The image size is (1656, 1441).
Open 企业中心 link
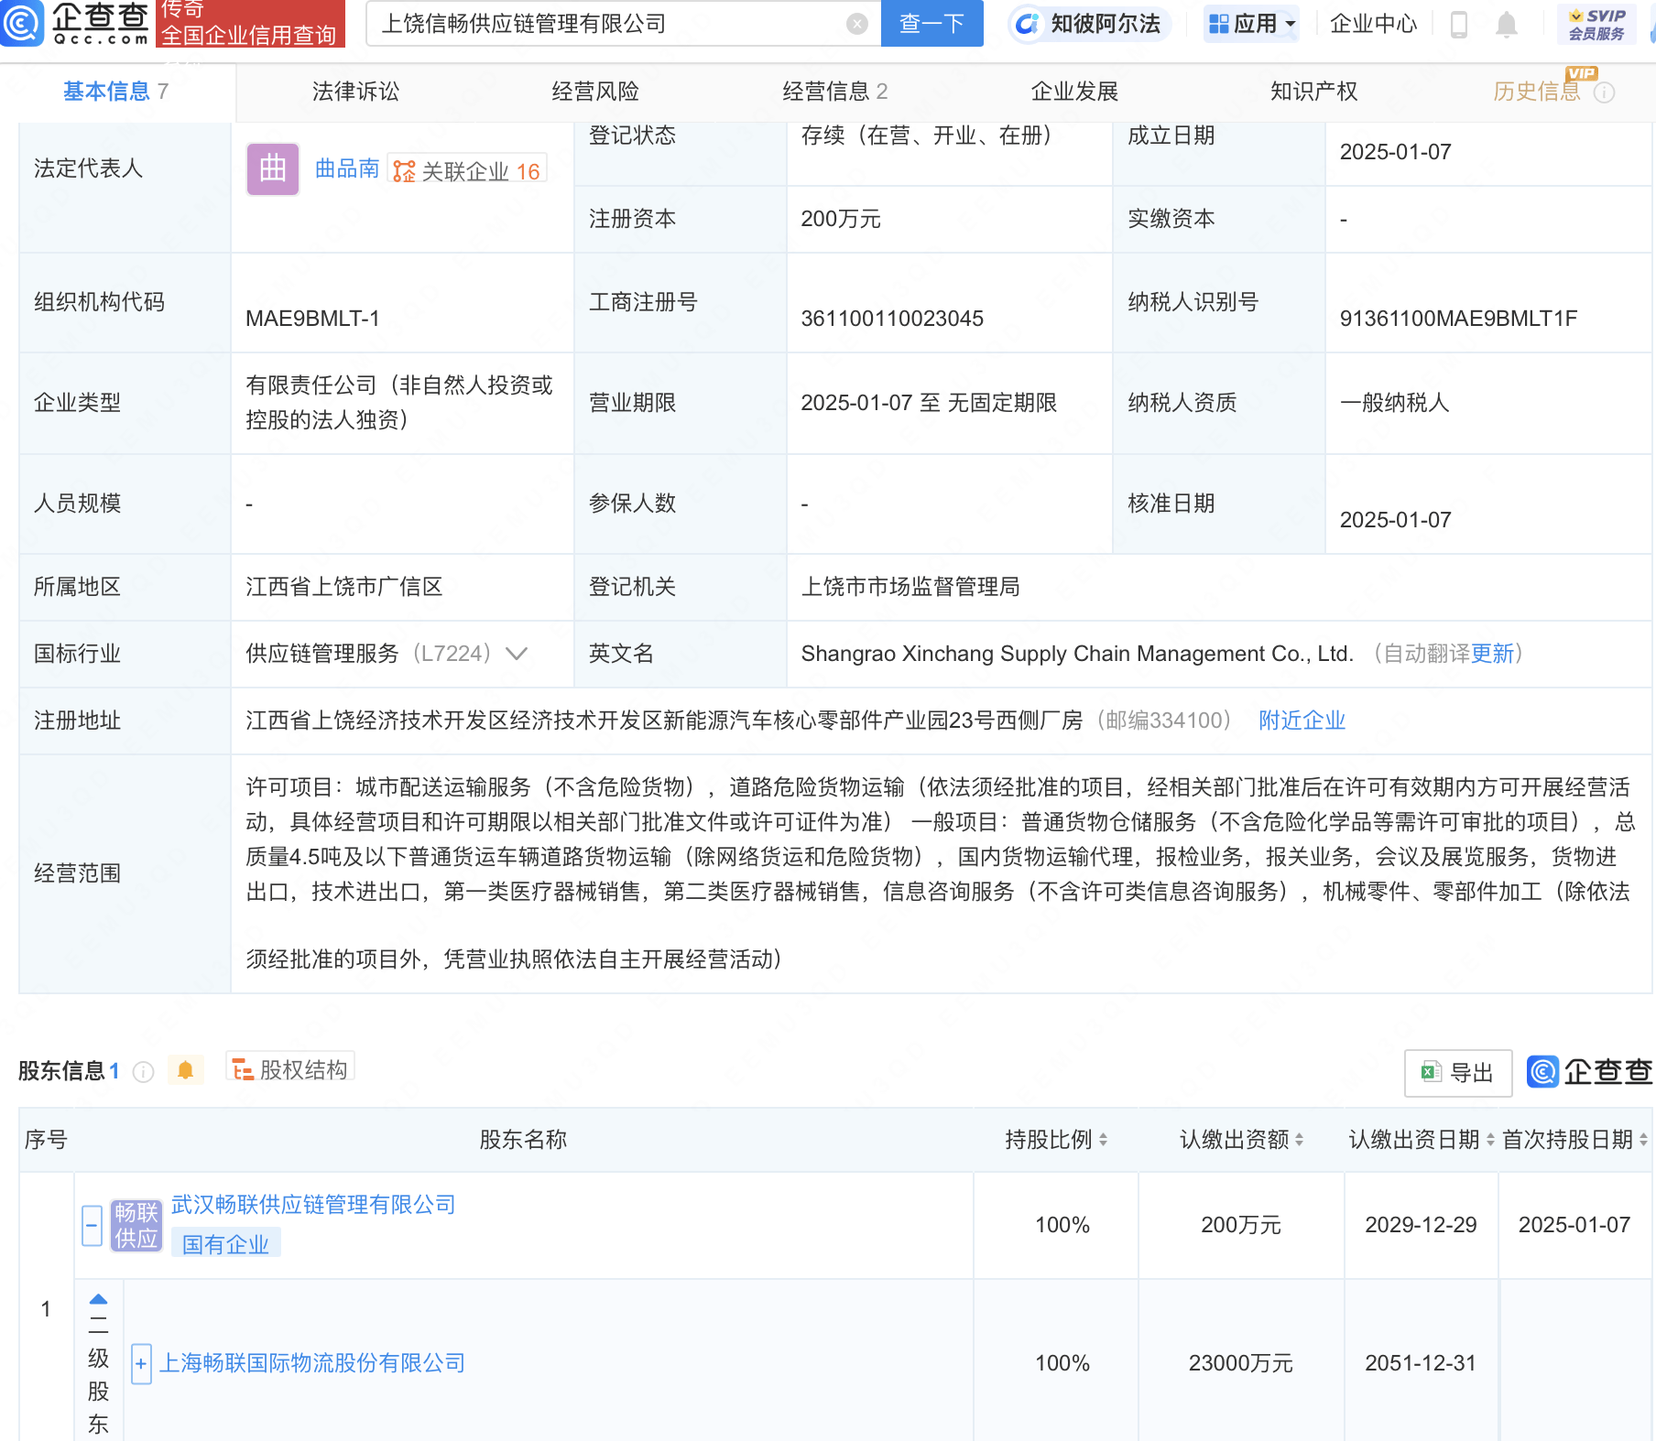(x=1373, y=24)
